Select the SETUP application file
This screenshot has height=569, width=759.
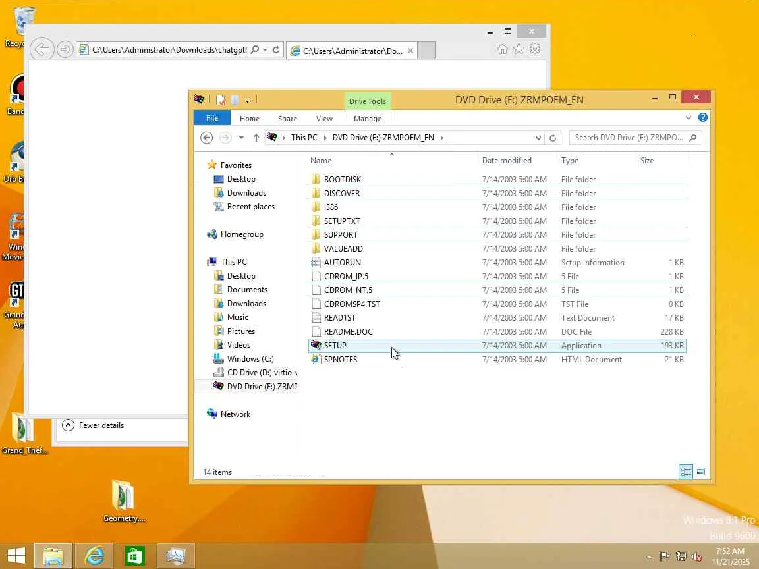click(497, 346)
